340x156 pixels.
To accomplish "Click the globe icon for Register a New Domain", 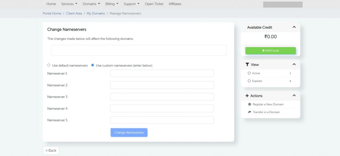I will click(249, 104).
